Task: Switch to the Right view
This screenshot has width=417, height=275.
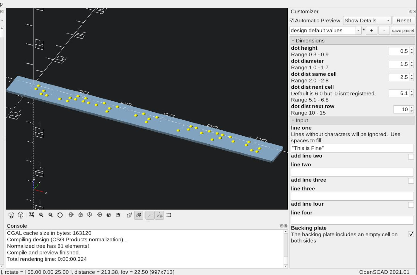Action: [x=71, y=215]
